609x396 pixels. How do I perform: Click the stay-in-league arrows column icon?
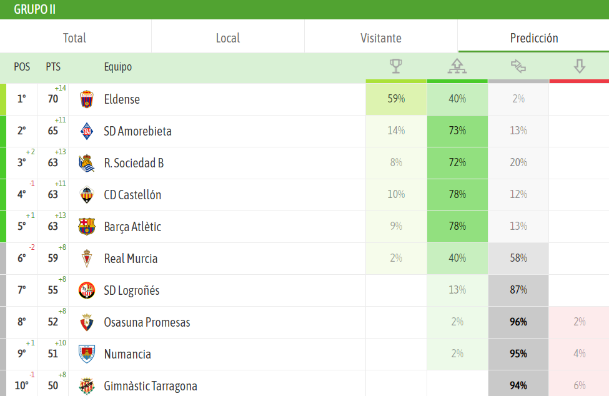click(518, 66)
